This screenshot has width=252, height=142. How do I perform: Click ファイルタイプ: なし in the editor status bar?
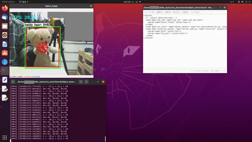point(200,71)
